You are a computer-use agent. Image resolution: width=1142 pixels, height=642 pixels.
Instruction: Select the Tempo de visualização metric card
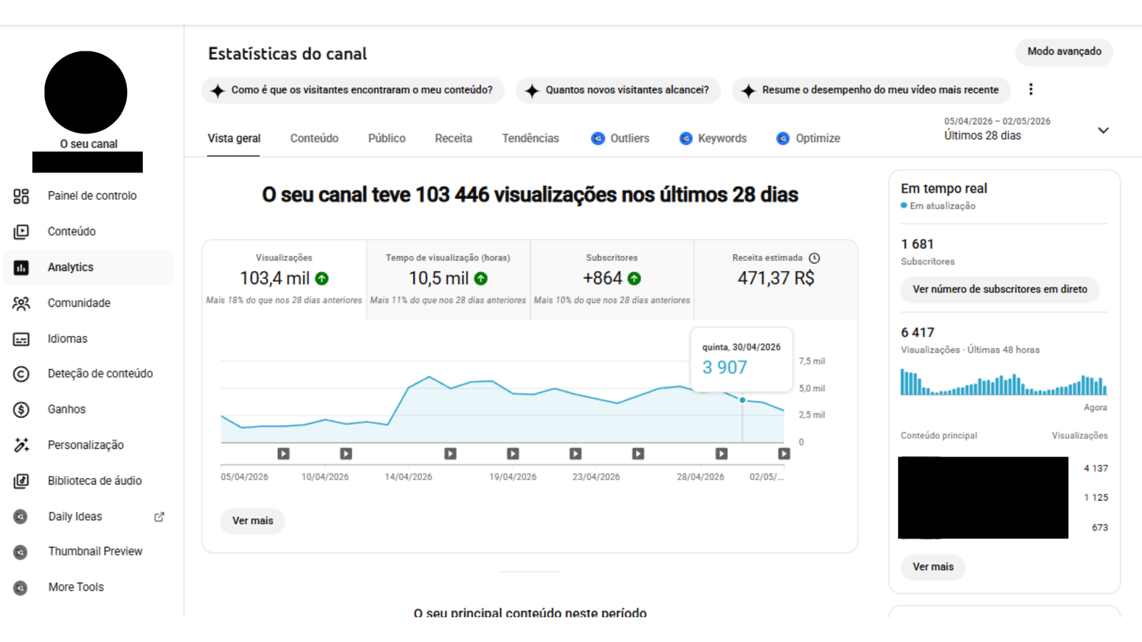click(448, 280)
